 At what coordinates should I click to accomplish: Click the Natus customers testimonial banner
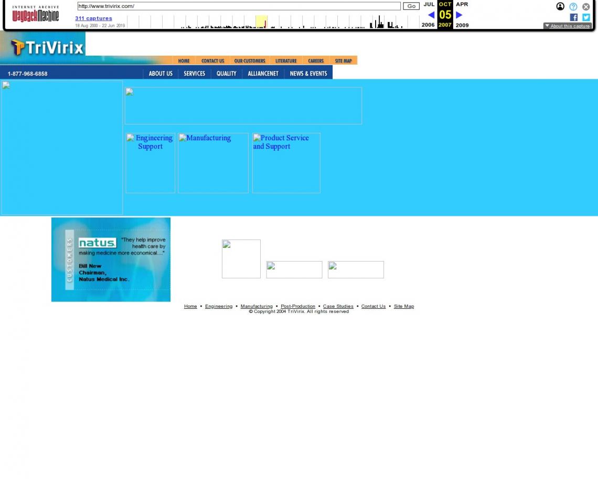click(111, 259)
